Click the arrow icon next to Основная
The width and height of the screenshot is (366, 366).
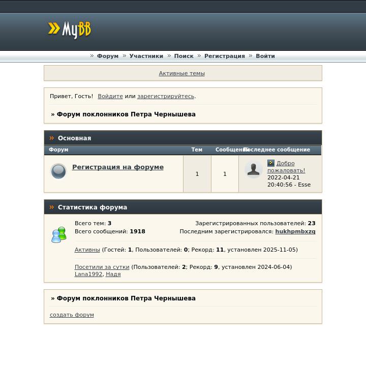click(x=51, y=138)
